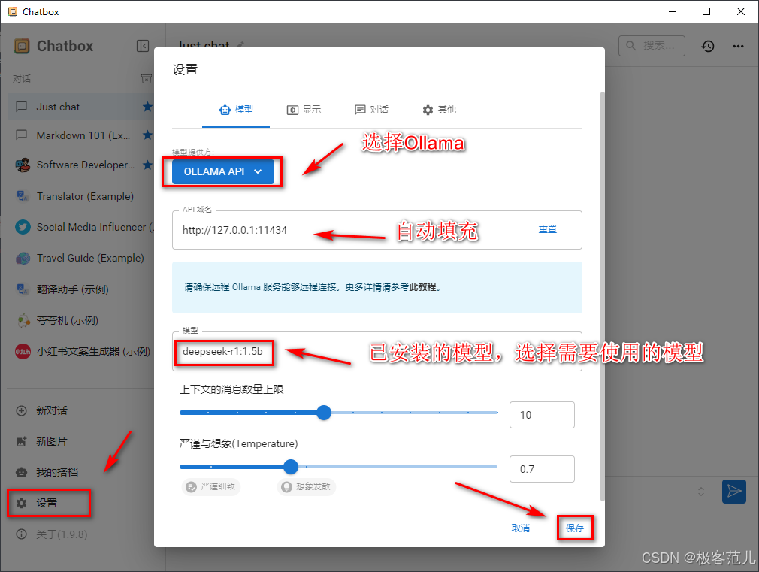Click the temperature value box 0.7
759x572 pixels.
coord(542,469)
